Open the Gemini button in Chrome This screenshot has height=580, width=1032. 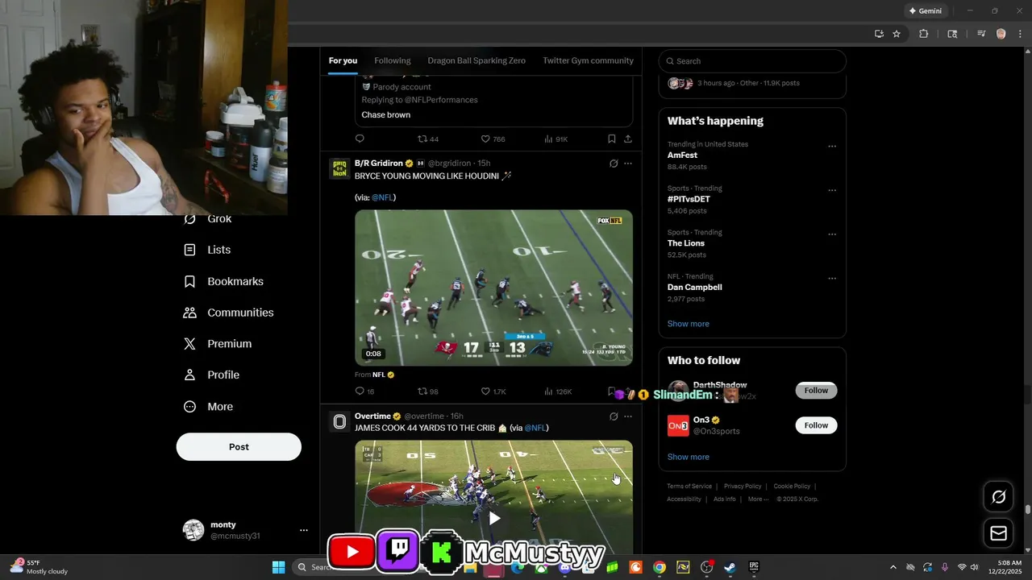(925, 11)
